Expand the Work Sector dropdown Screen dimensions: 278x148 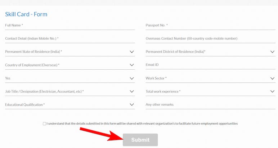[211, 78]
